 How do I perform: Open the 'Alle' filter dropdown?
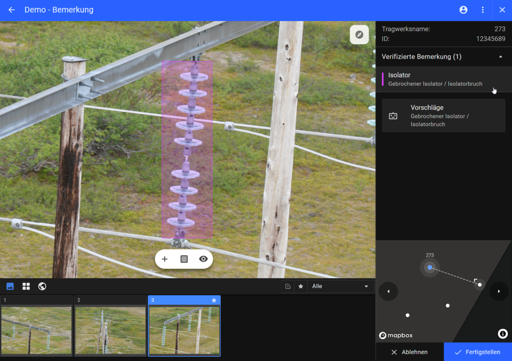tap(340, 286)
